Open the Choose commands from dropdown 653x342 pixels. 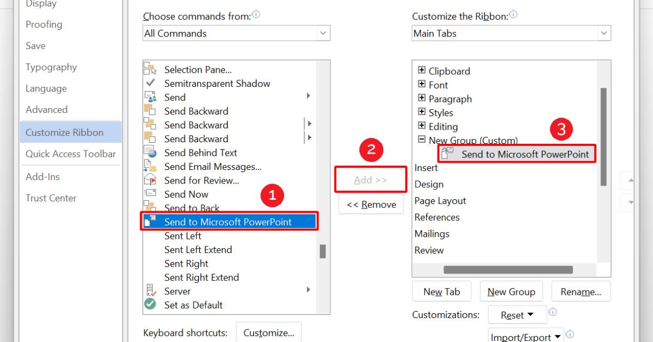323,33
